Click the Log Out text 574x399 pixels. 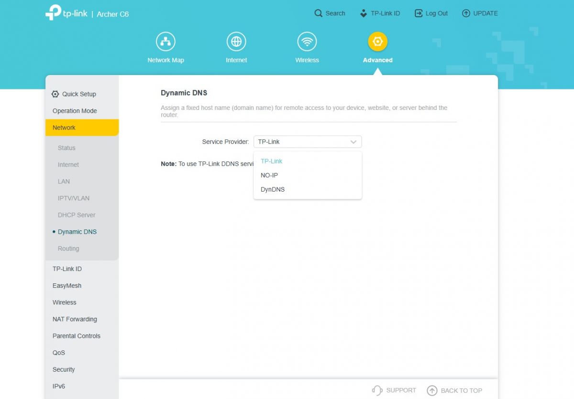[437, 13]
